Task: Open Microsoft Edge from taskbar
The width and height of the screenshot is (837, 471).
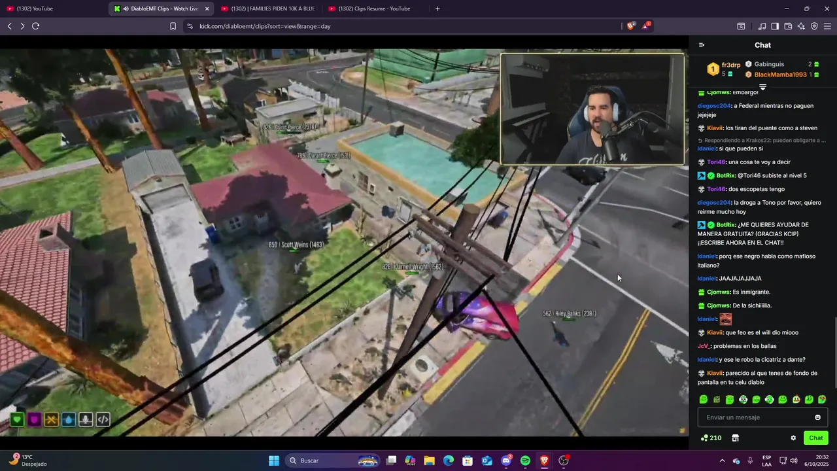Action: [449, 461]
